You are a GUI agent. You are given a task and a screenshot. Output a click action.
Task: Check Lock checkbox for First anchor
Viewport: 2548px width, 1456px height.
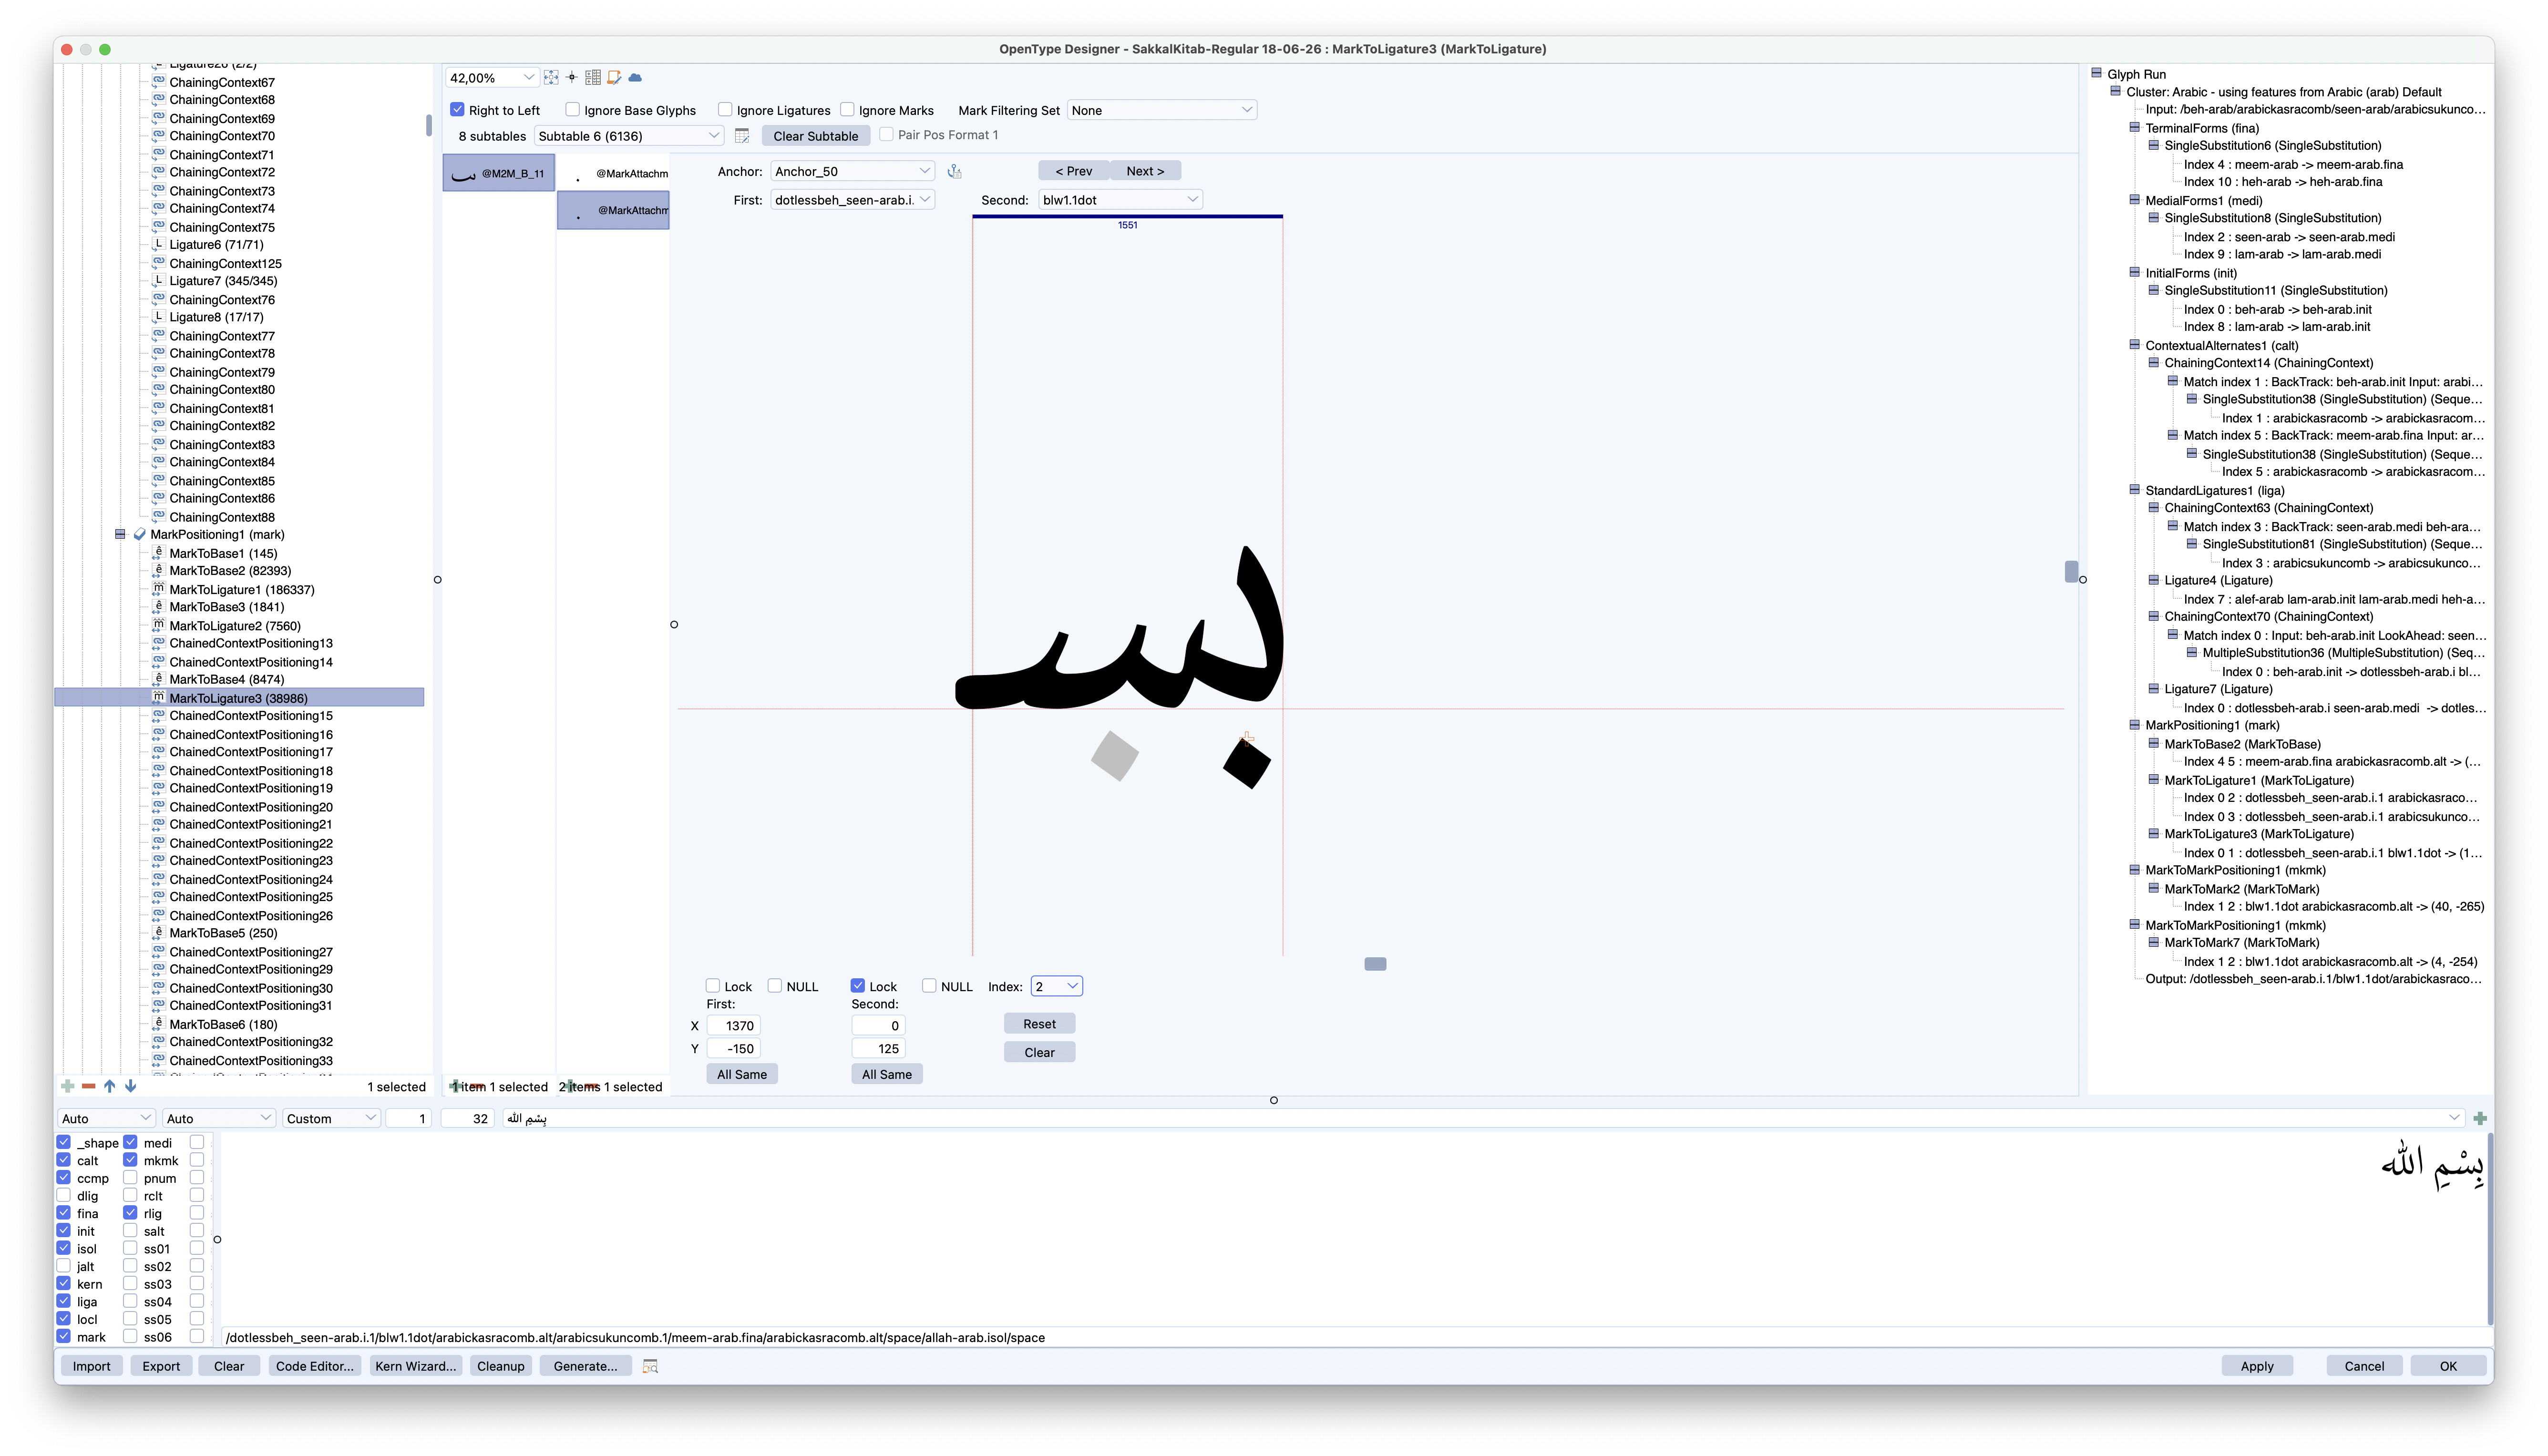click(x=713, y=986)
